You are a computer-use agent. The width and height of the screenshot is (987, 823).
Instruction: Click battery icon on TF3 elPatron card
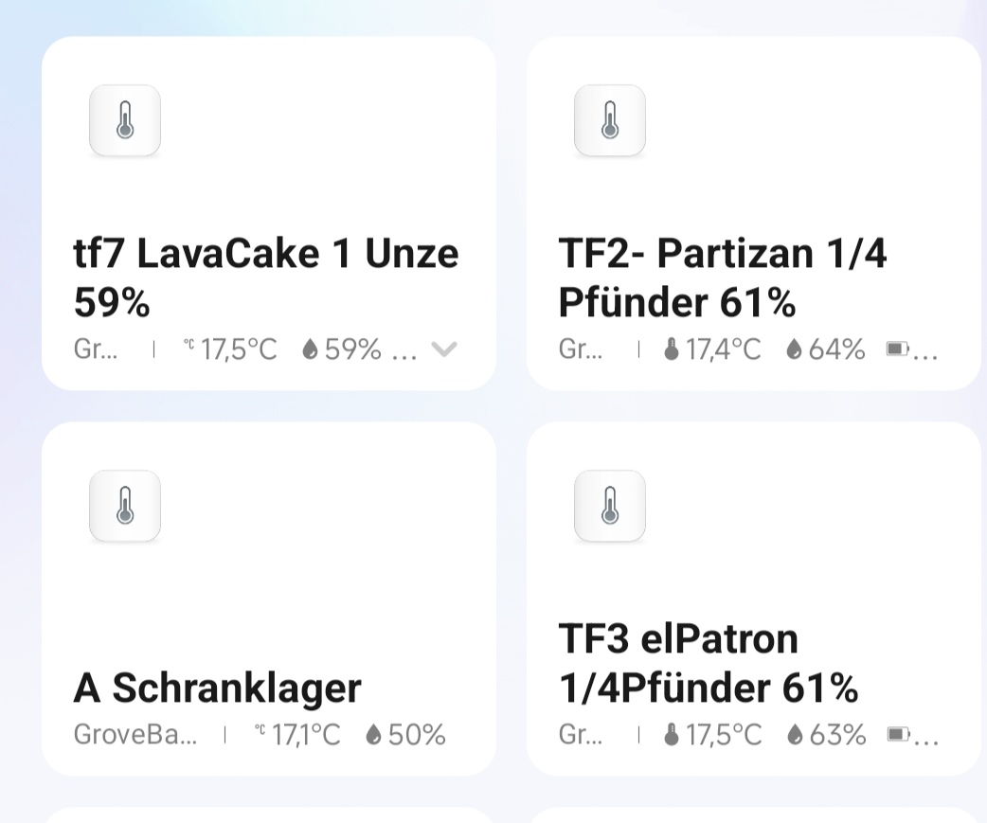click(x=897, y=735)
